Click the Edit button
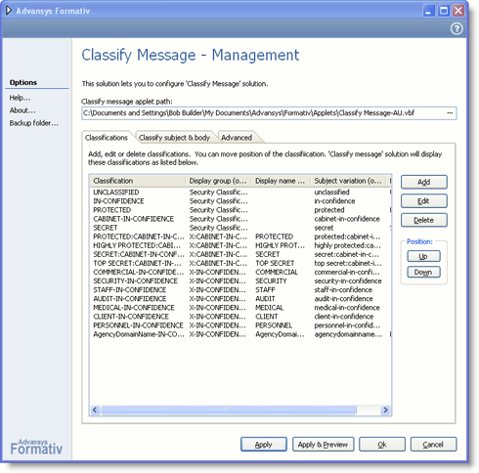 (x=424, y=201)
